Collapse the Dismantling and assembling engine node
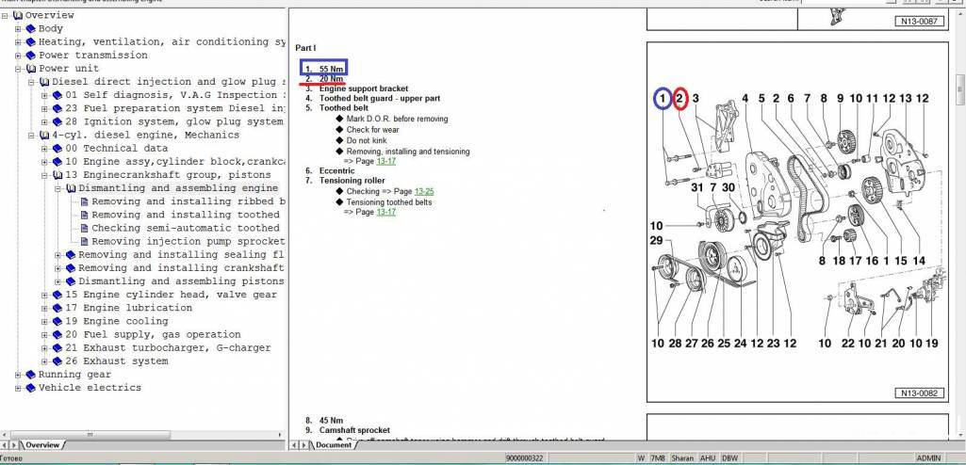 tap(57, 188)
